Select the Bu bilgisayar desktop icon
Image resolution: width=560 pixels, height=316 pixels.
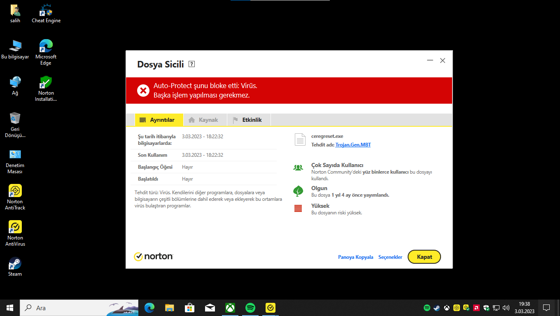coord(15,50)
